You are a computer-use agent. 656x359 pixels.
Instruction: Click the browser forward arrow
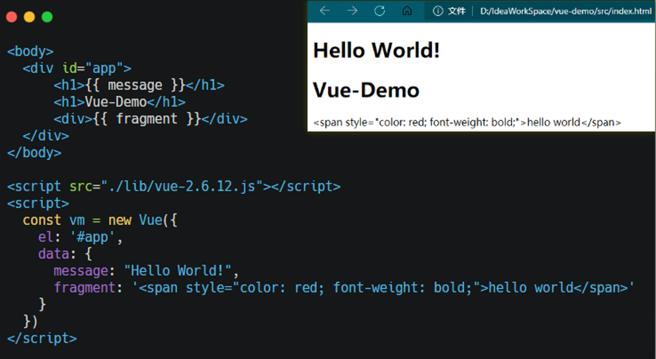click(352, 11)
